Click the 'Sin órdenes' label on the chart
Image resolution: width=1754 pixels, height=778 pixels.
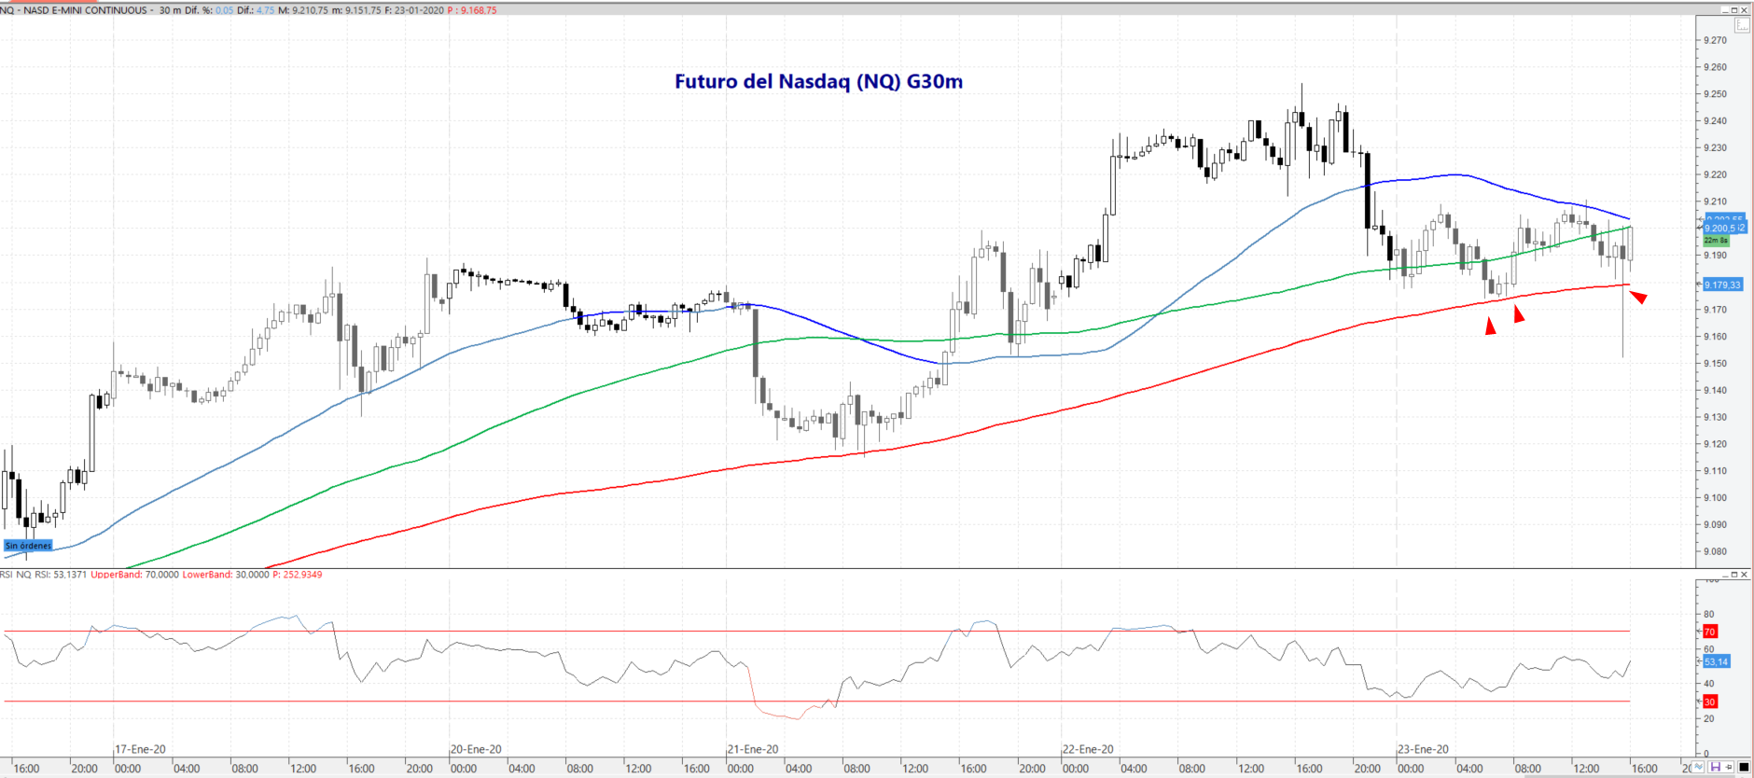tap(28, 546)
